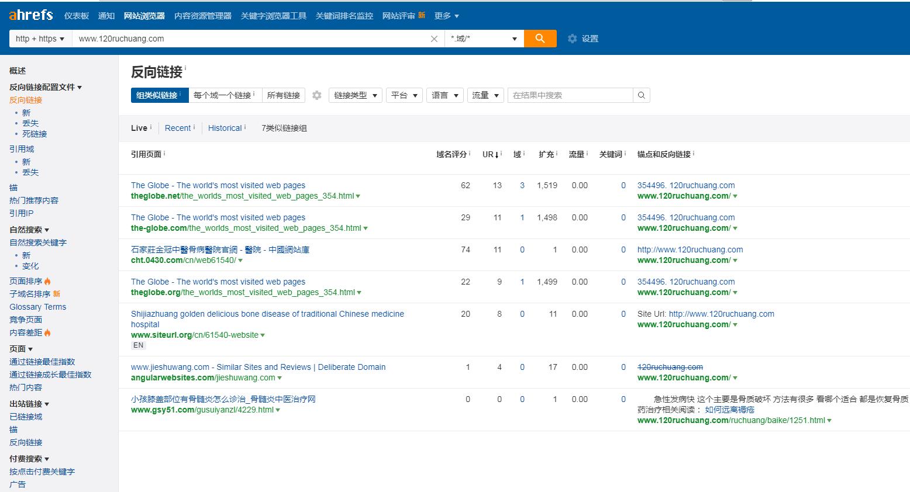Click the ahrefs logo
Screen dimensions: 910x492
pyautogui.click(x=31, y=16)
